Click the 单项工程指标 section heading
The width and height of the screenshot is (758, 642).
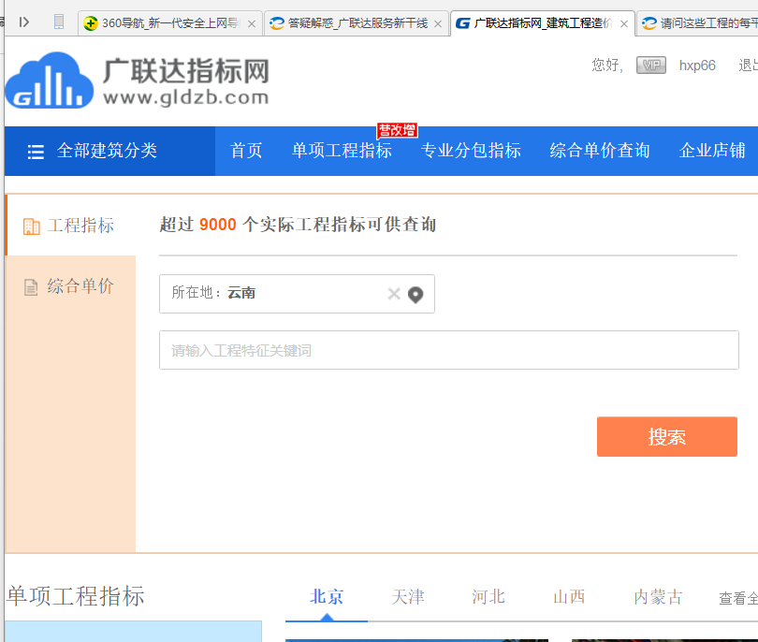click(76, 595)
